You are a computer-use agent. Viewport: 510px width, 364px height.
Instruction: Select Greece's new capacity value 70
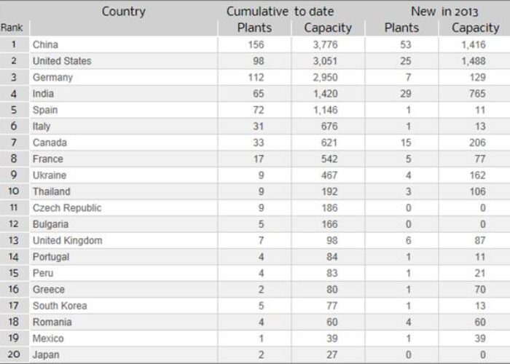pyautogui.click(x=479, y=289)
